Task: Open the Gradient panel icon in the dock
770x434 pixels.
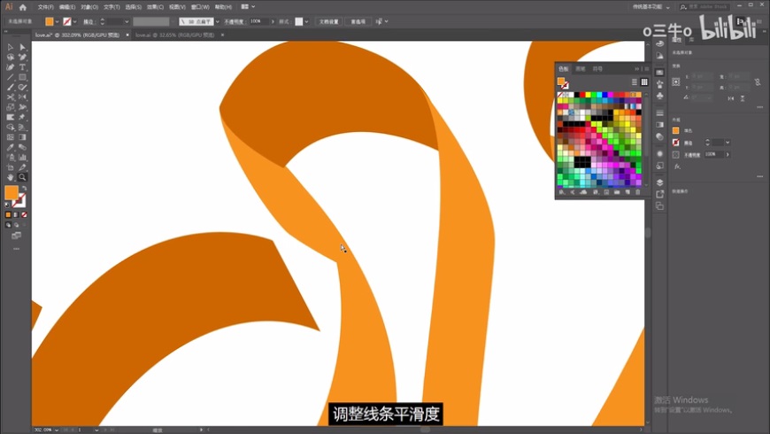Action: tap(659, 125)
